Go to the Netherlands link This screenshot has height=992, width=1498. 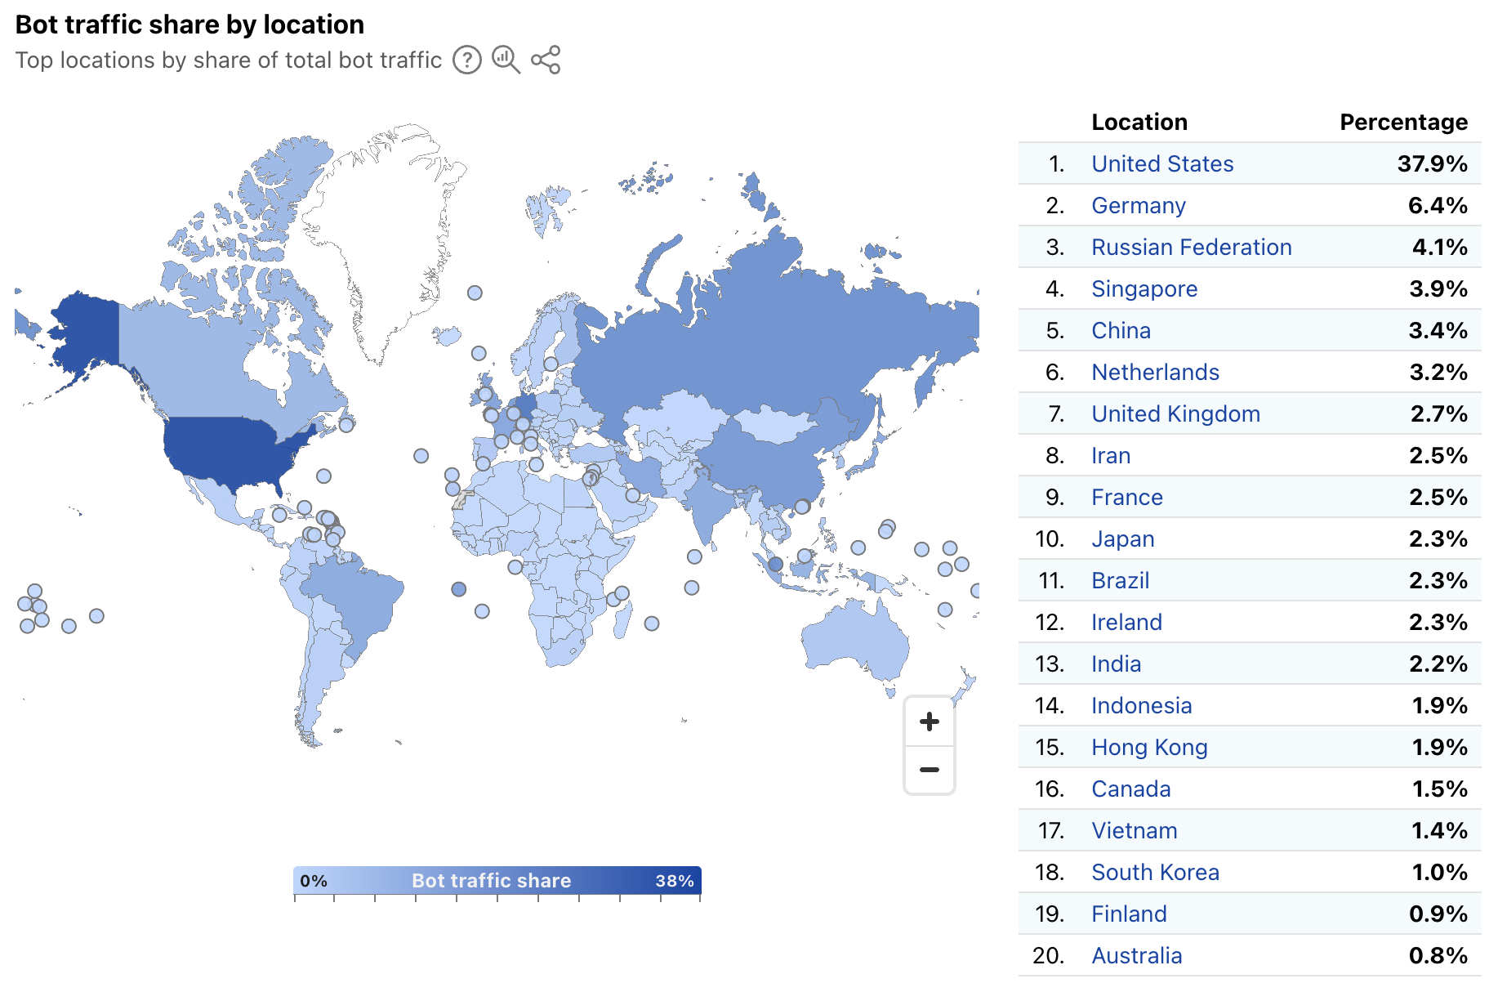[1155, 373]
